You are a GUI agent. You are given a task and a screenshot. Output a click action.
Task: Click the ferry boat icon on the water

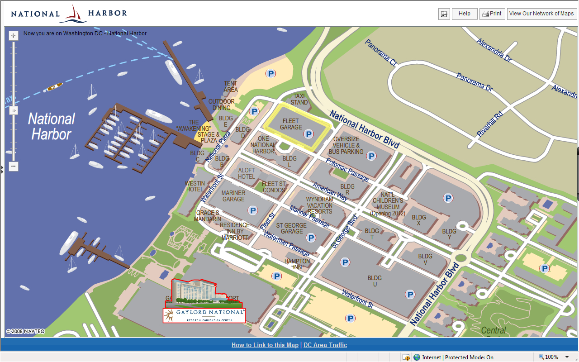(54, 86)
